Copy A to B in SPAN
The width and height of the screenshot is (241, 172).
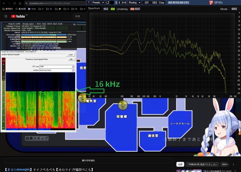[124, 3]
